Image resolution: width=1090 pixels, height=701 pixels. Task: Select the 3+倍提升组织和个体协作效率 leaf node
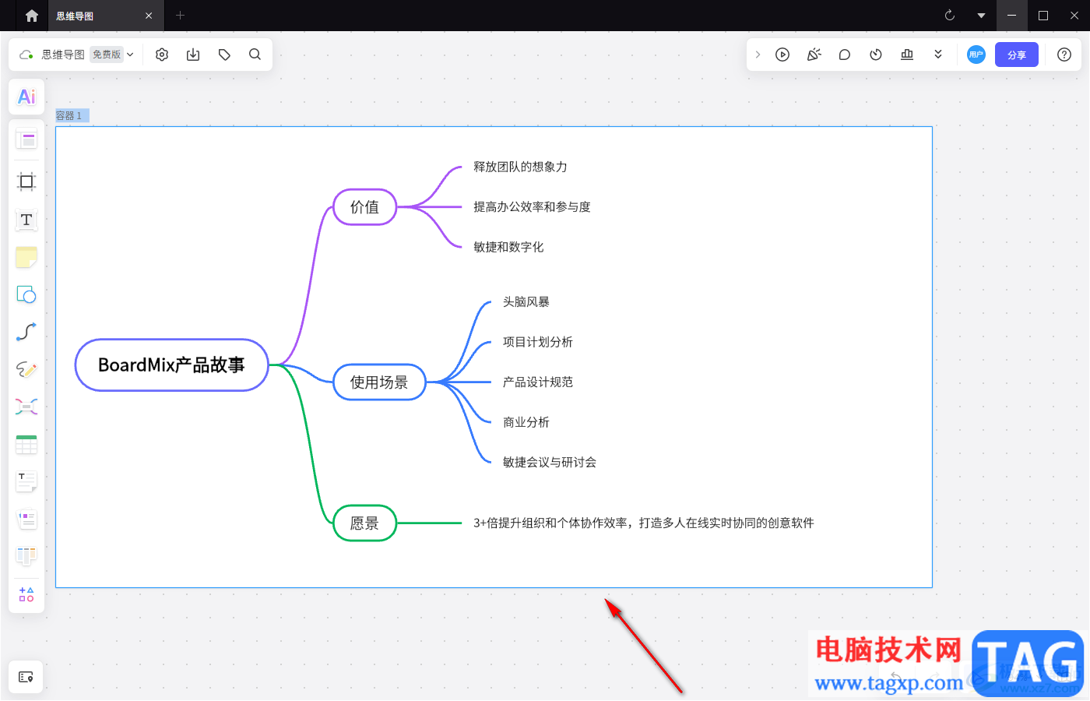coord(644,523)
